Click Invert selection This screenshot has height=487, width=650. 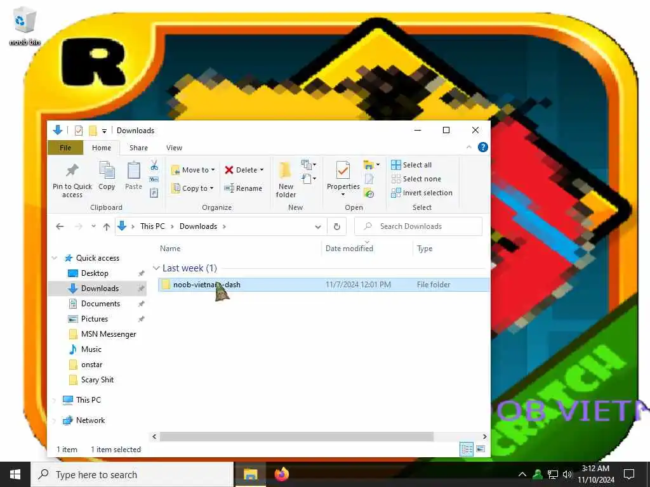pyautogui.click(x=421, y=193)
